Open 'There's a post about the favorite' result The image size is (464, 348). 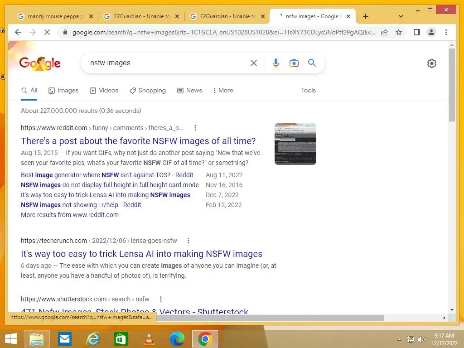pyautogui.click(x=138, y=141)
